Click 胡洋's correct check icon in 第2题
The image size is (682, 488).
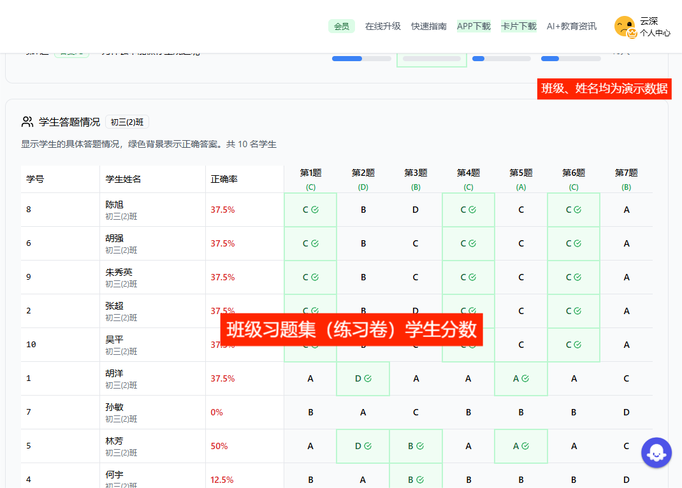tap(368, 378)
